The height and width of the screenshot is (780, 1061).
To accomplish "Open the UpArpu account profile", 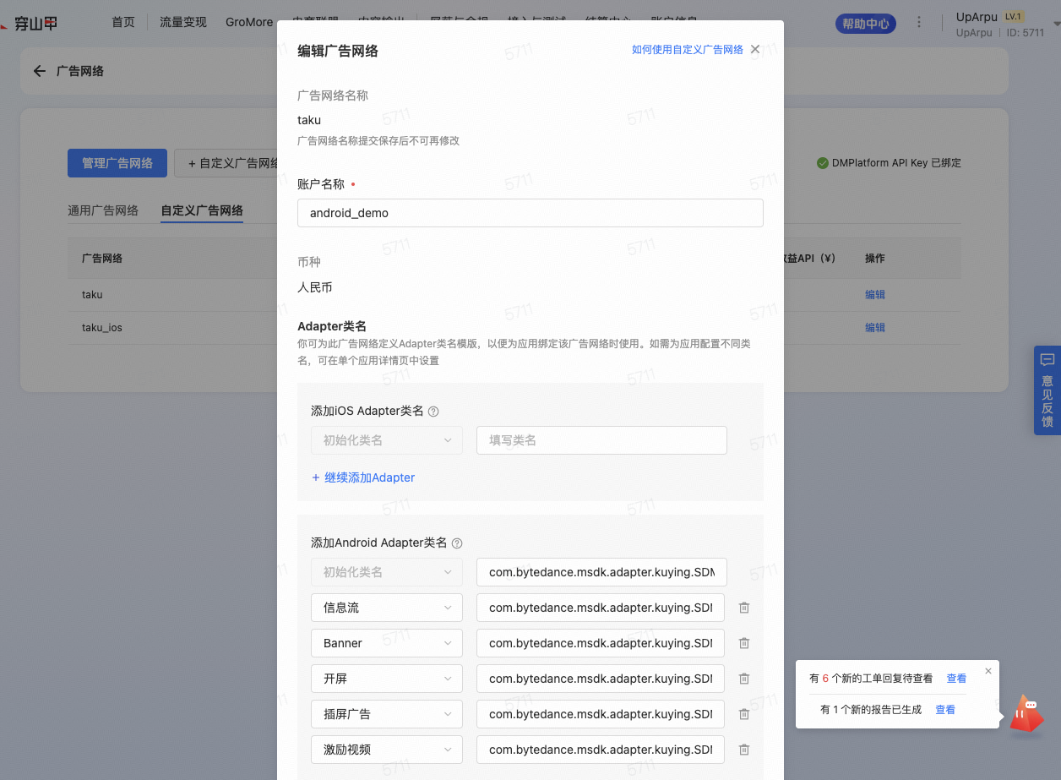I will 1000,24.
